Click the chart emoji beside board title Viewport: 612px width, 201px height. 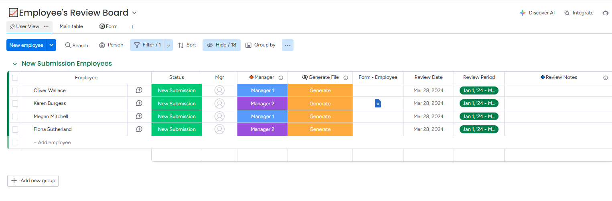[13, 13]
